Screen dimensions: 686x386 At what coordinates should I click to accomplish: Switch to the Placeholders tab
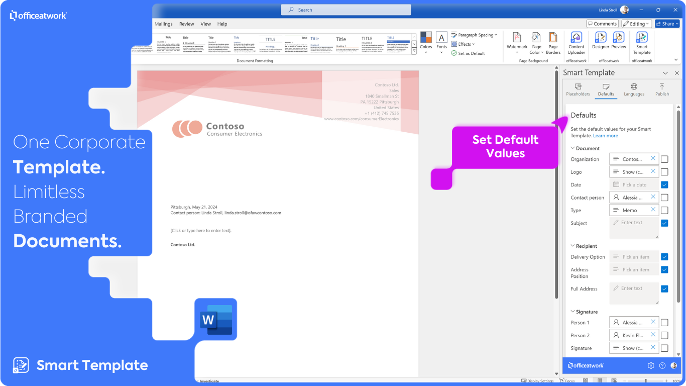[578, 90]
